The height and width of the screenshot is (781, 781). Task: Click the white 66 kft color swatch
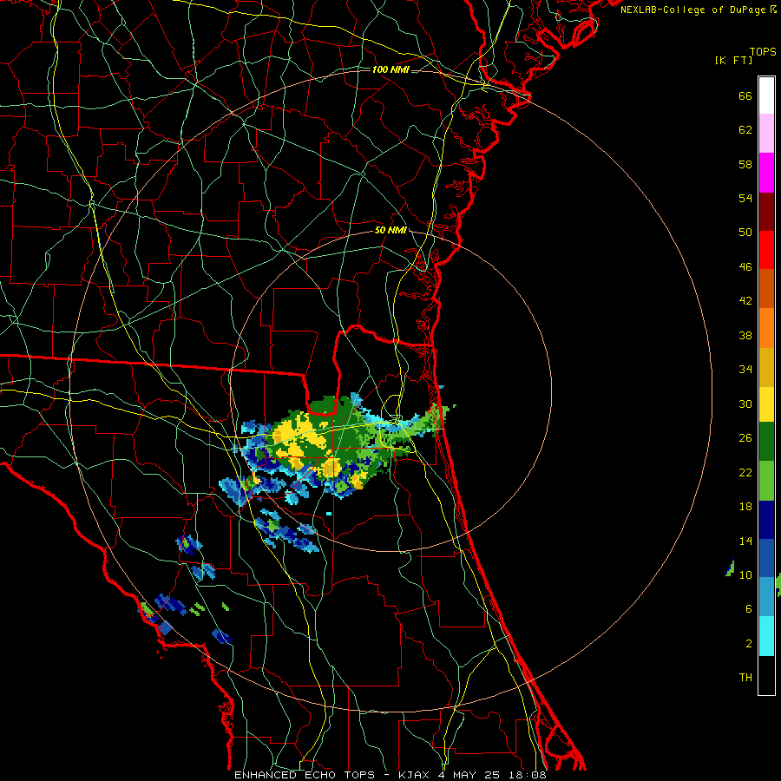(766, 95)
